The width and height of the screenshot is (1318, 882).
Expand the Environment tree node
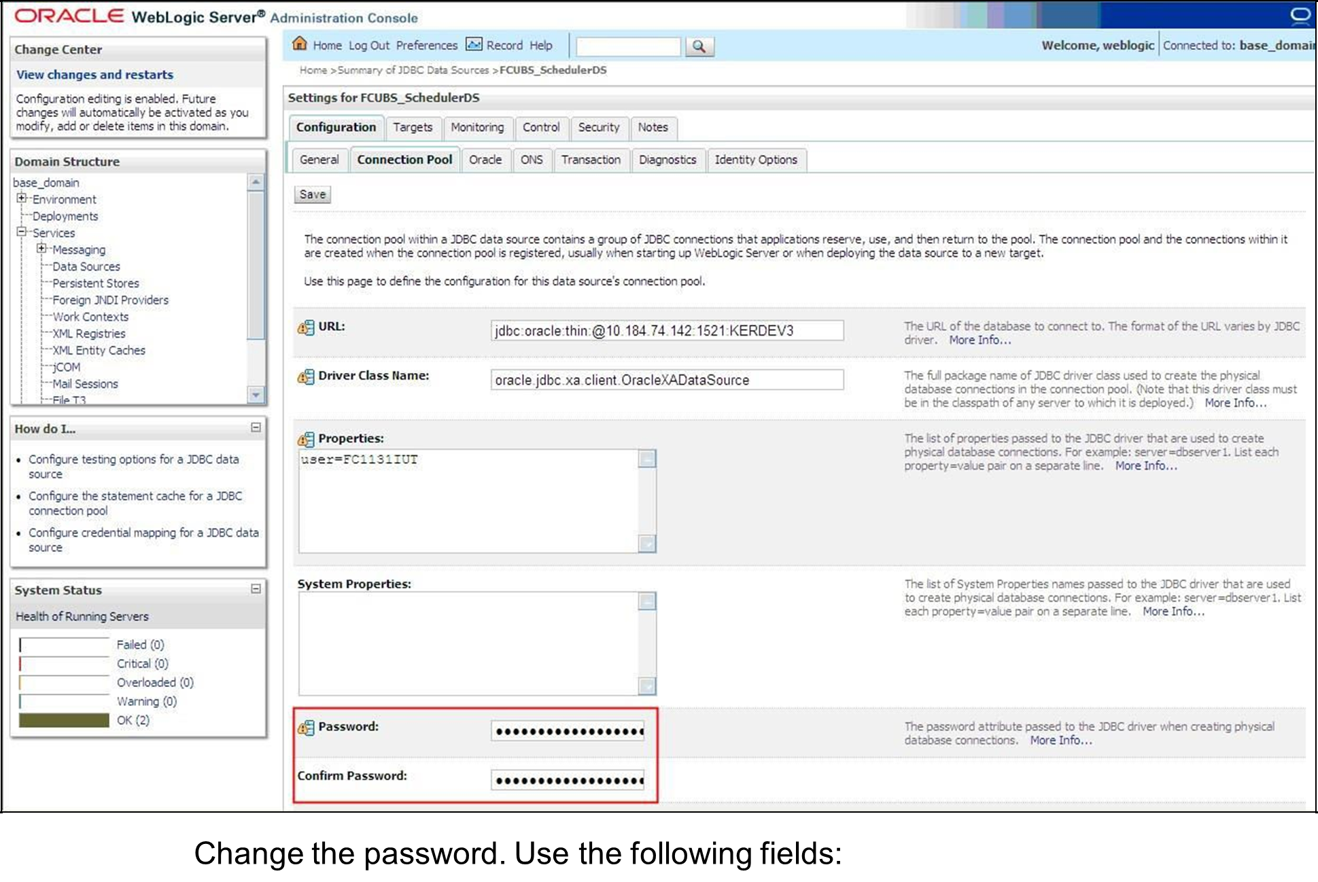coord(22,198)
